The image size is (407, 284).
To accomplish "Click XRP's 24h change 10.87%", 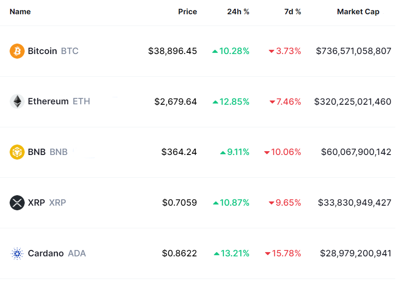I will click(234, 203).
